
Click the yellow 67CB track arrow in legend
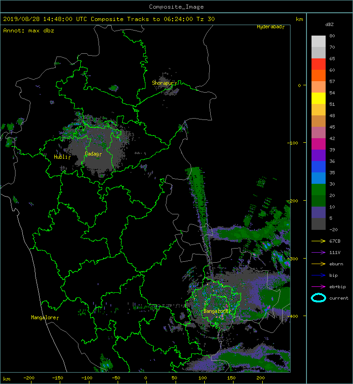318,241
